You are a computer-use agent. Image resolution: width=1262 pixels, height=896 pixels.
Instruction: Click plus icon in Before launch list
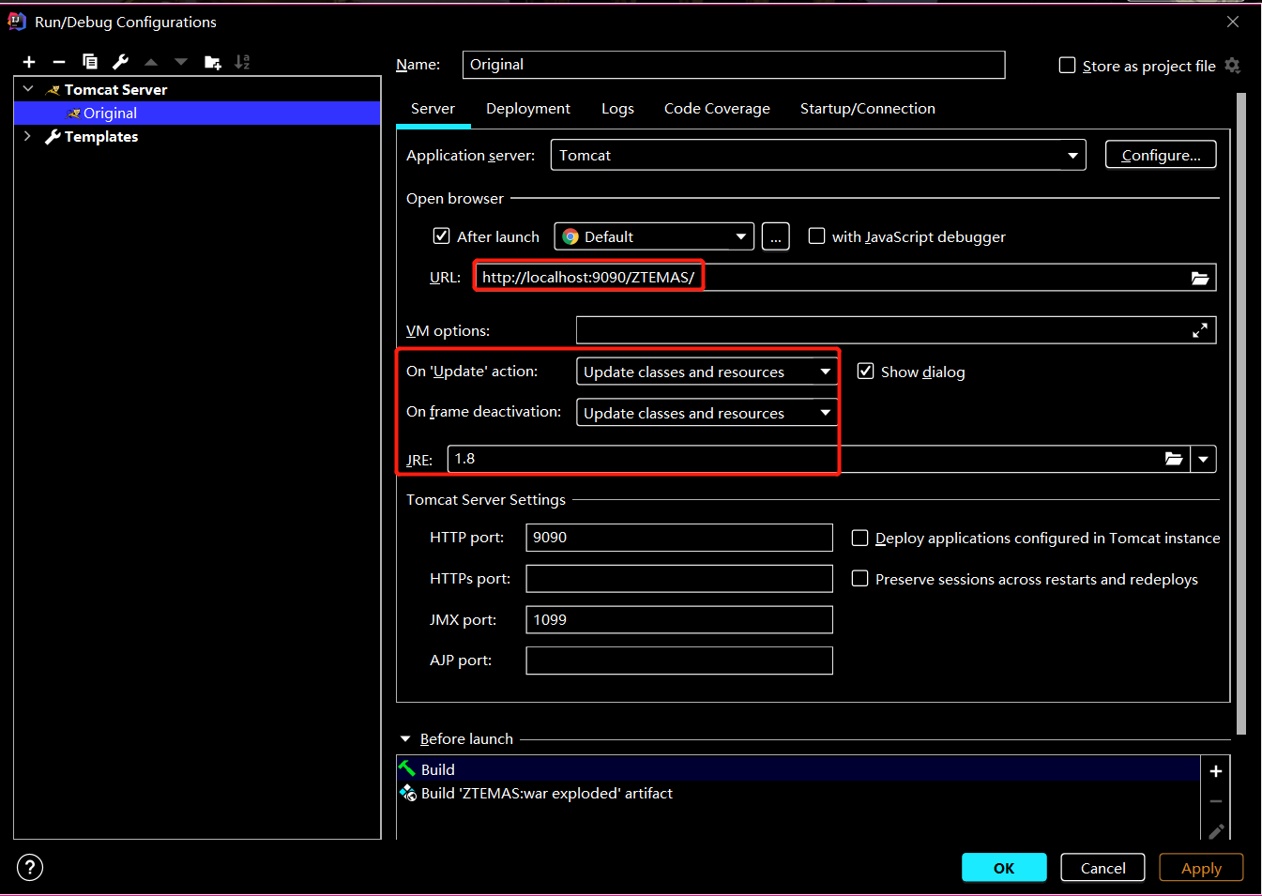point(1216,771)
